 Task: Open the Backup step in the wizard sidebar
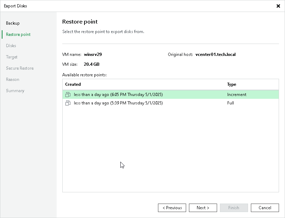(x=13, y=23)
